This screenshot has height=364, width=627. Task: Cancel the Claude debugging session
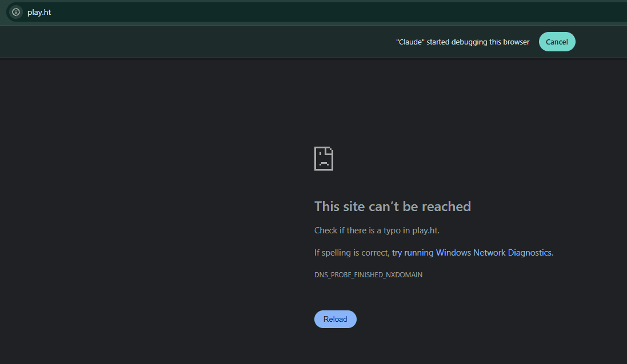click(557, 42)
